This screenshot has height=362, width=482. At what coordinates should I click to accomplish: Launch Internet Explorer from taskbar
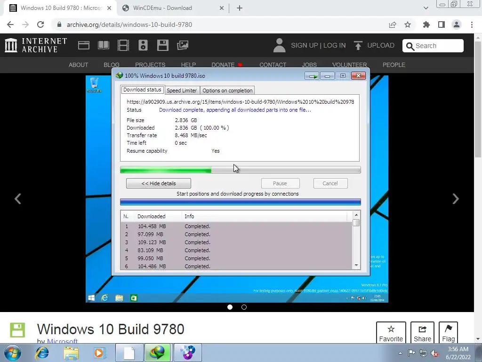42,353
